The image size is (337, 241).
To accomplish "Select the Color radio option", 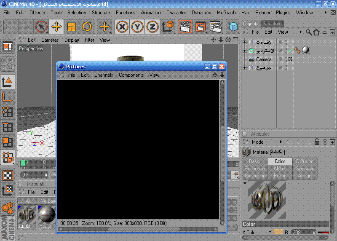I will pyautogui.click(x=244, y=233).
